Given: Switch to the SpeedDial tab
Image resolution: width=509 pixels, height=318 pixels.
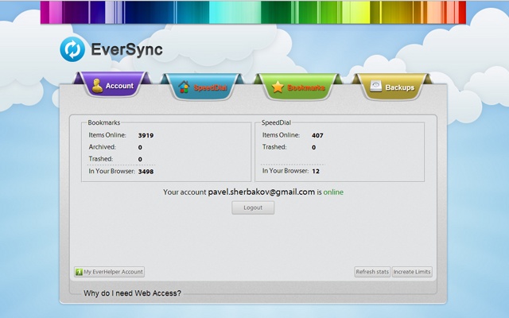Looking at the screenshot, I should click(x=203, y=87).
